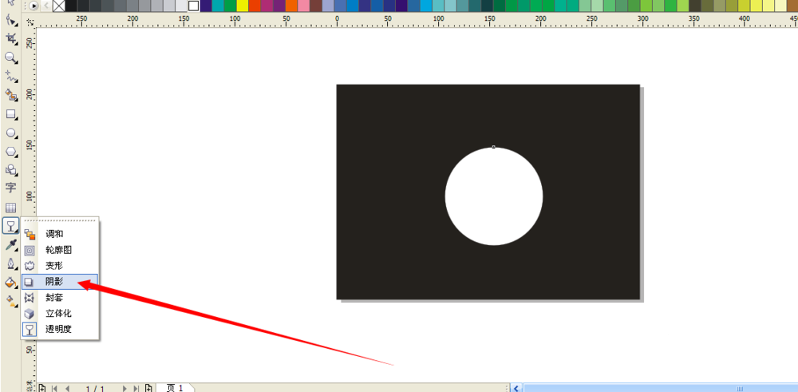Click the horizontal scrollbar left arrow
The height and width of the screenshot is (392, 798).
[x=516, y=389]
